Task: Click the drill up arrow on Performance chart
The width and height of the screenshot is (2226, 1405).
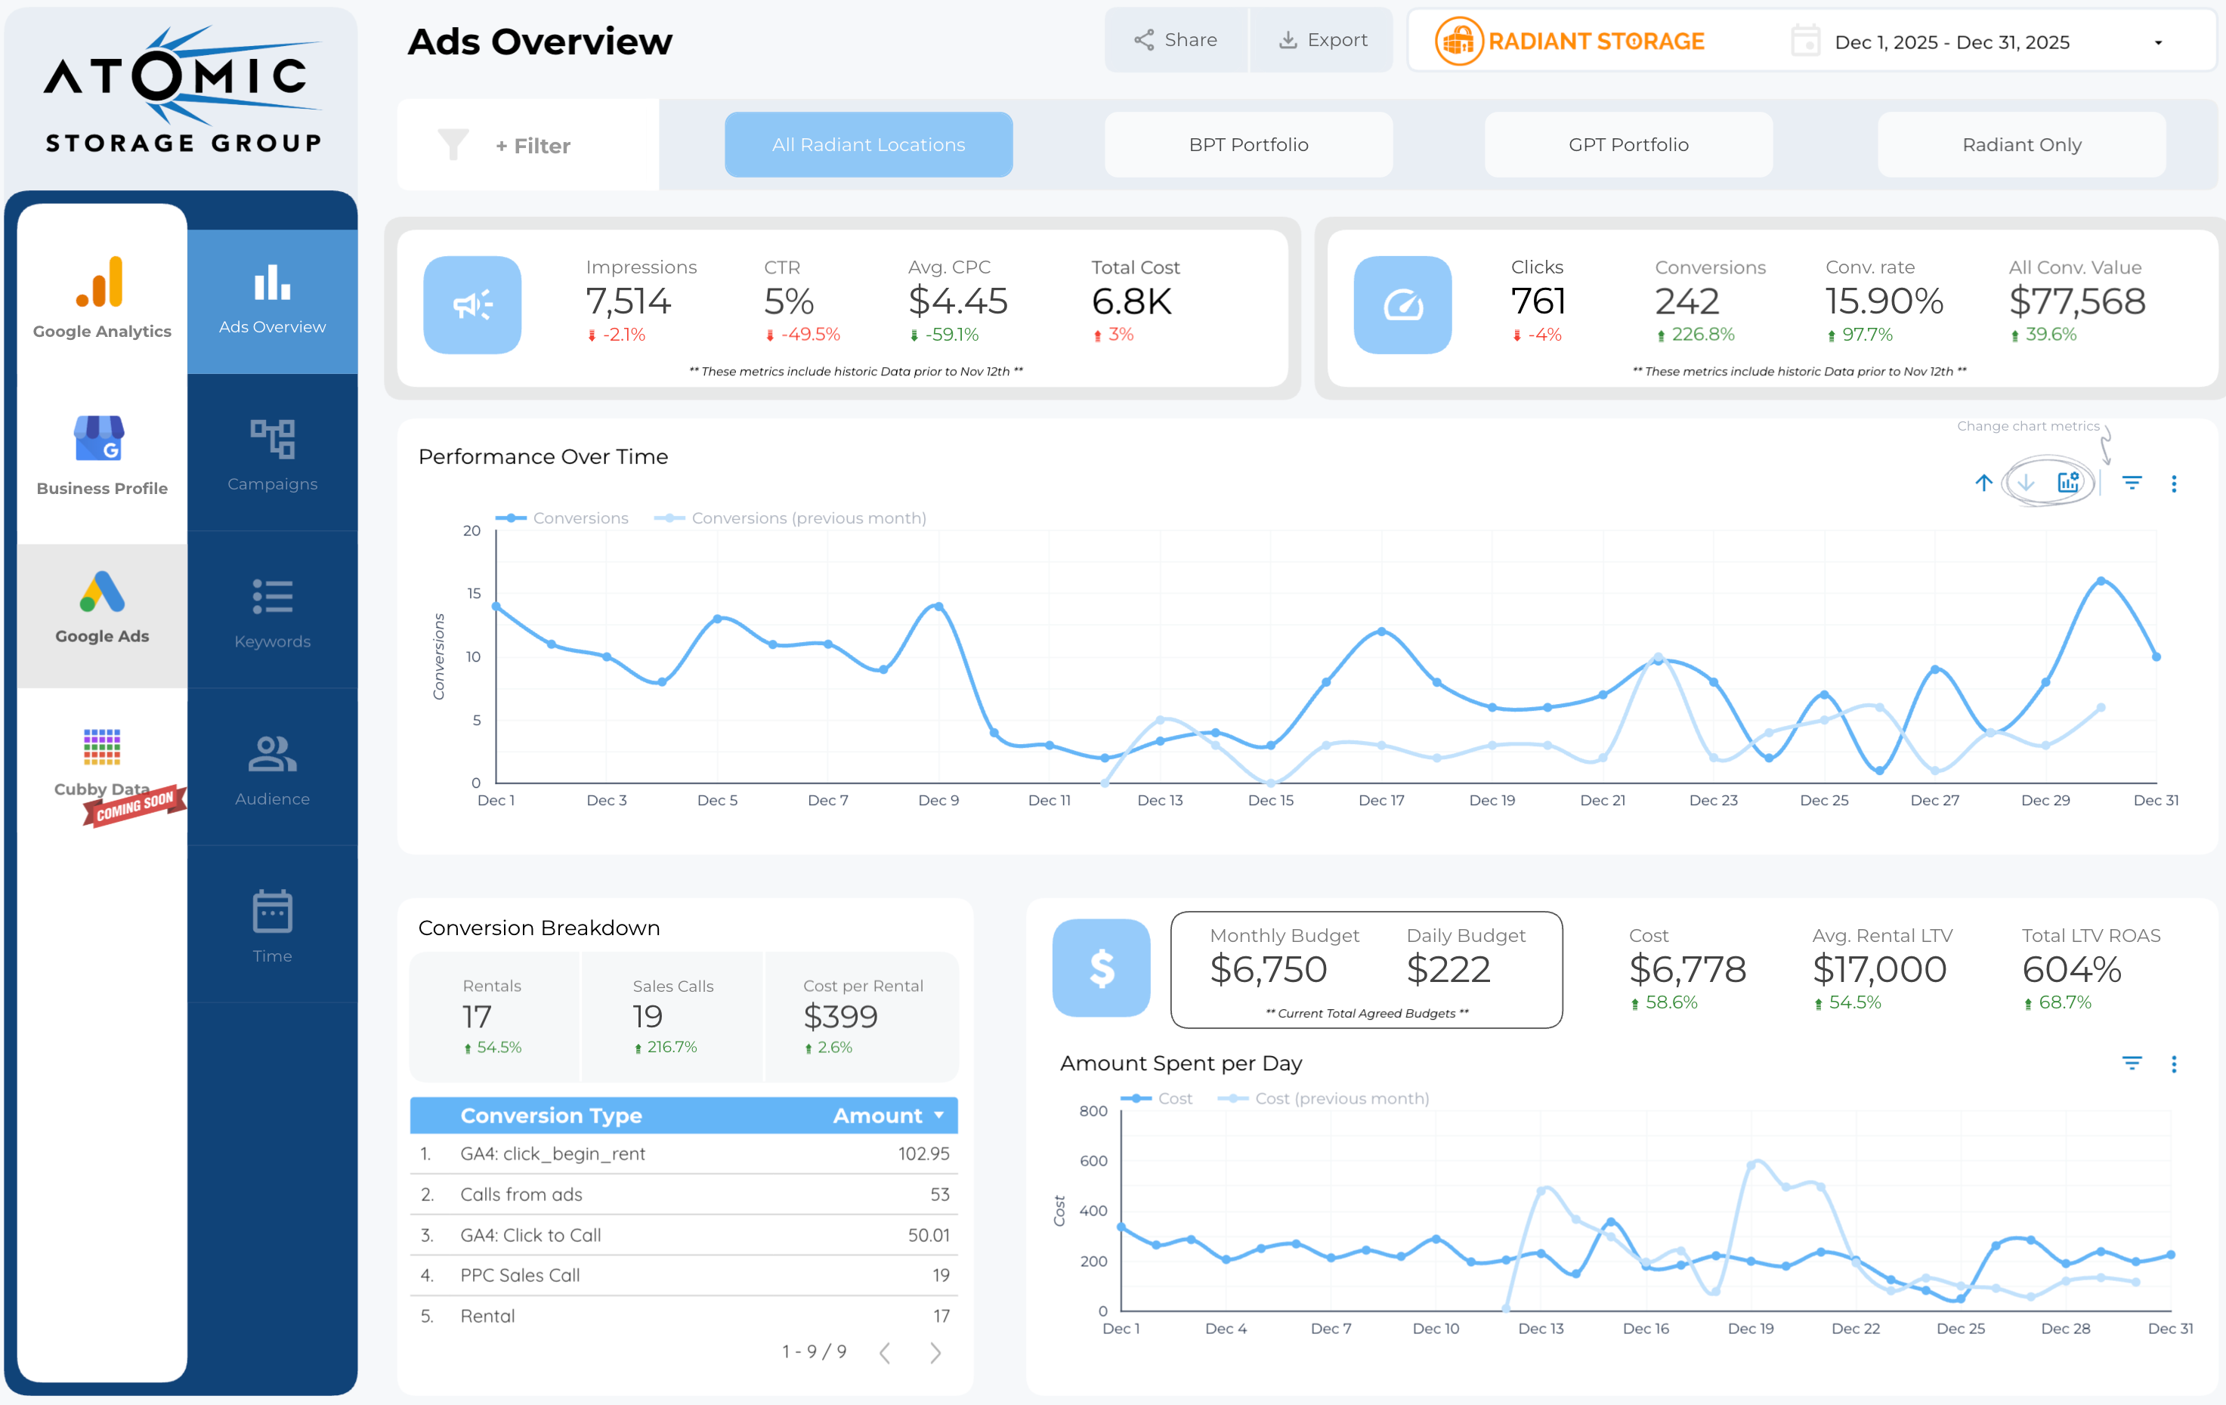Action: (x=1983, y=483)
